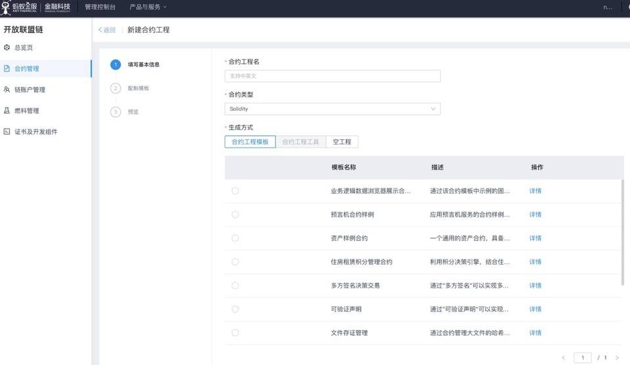This screenshot has width=630, height=365.
Task: Switch to 合约工程工具 generation tab
Action: tap(301, 142)
